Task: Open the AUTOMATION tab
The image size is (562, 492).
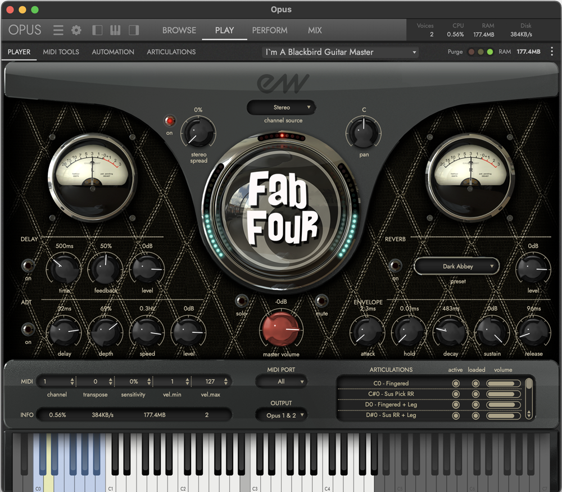Action: click(x=112, y=52)
